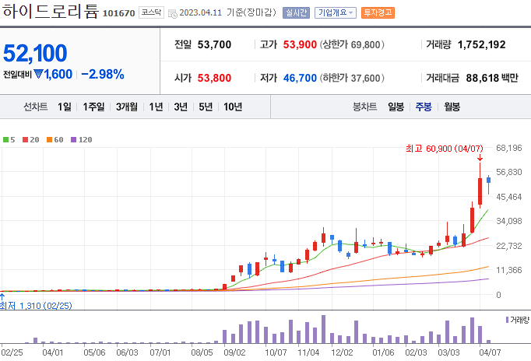Click the blue up arrow at the 최저 low marker
The height and width of the screenshot is (361, 531).
(2, 297)
